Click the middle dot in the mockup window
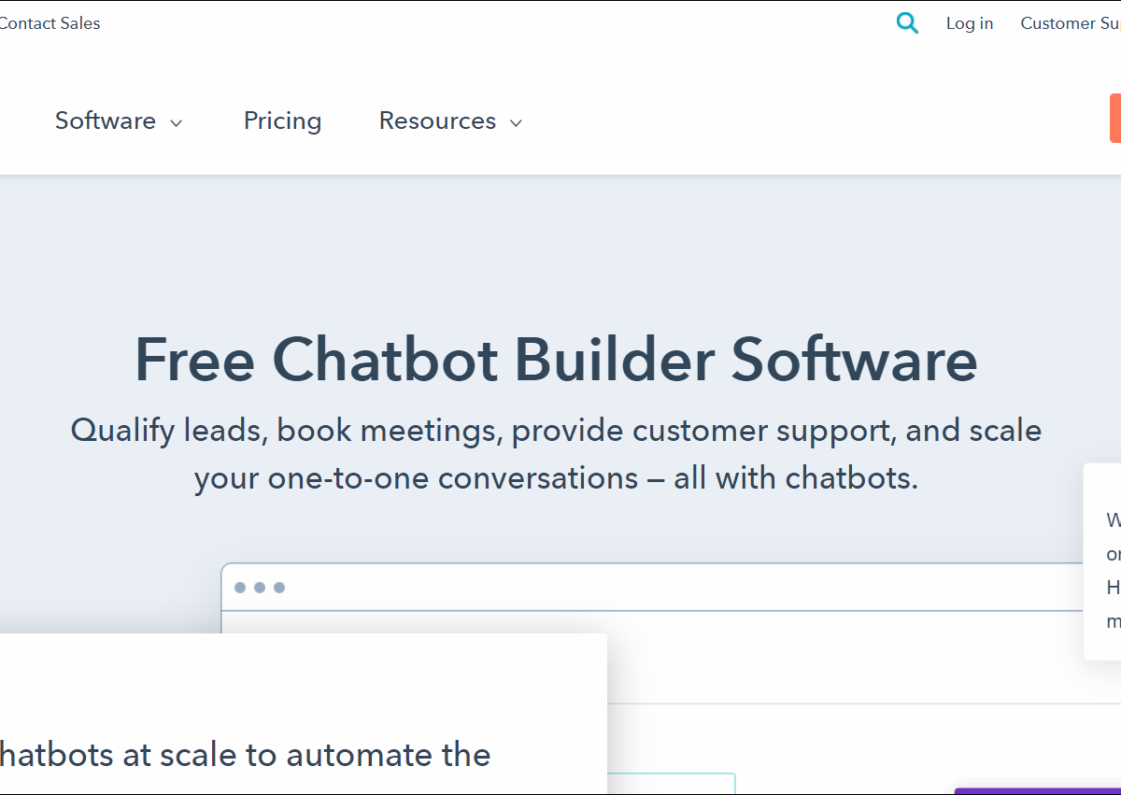The height and width of the screenshot is (795, 1121). coord(260,588)
